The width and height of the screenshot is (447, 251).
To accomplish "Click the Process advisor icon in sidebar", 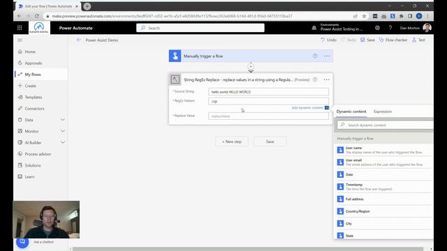I will pos(20,154).
